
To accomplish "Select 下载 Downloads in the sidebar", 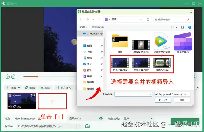I will [87, 52].
